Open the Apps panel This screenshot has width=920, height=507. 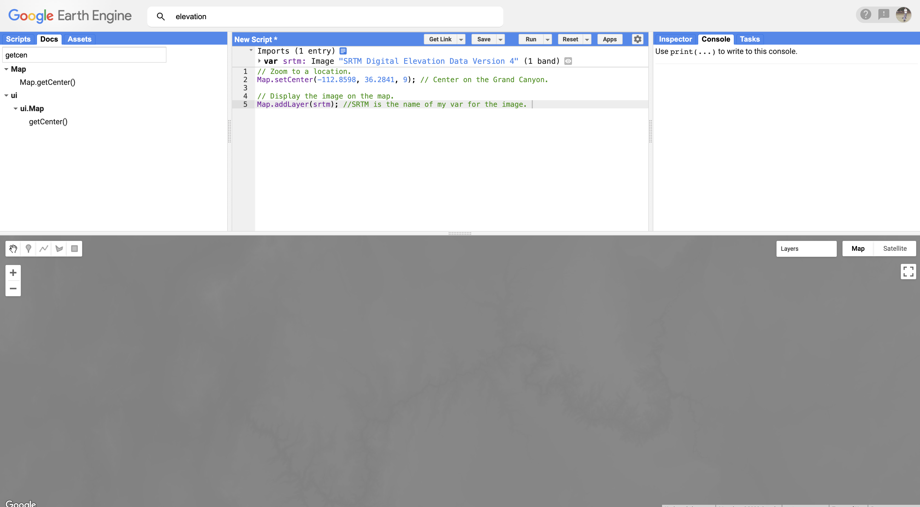(x=610, y=39)
